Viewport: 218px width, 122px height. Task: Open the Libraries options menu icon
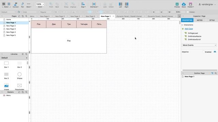pos(23,54)
